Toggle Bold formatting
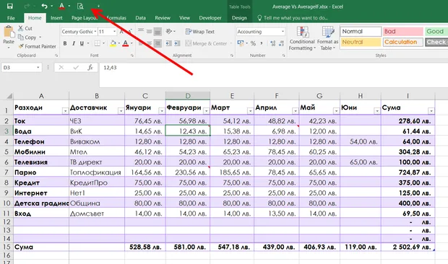This screenshot has width=448, height=264. click(65, 43)
